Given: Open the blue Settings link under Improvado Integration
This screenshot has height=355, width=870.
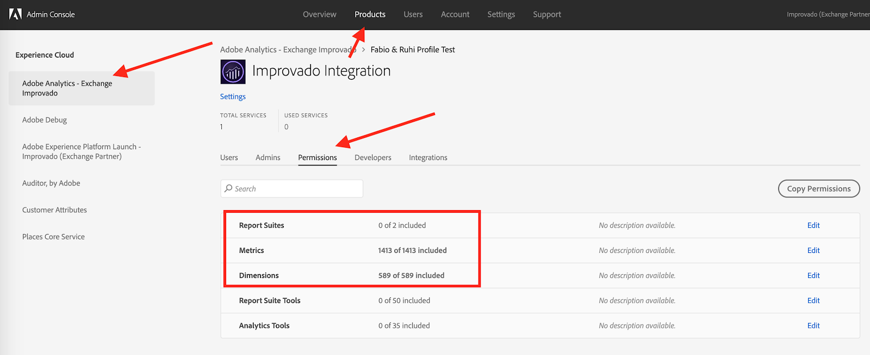Looking at the screenshot, I should pyautogui.click(x=233, y=97).
